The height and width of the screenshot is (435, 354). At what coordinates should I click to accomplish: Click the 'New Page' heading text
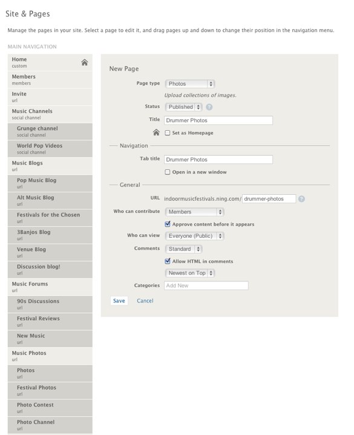pos(124,68)
